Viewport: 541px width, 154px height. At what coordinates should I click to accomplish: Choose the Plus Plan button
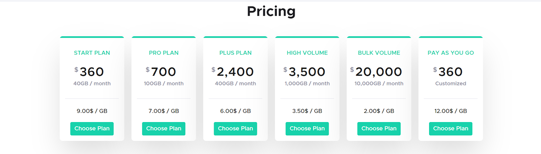[235, 128]
